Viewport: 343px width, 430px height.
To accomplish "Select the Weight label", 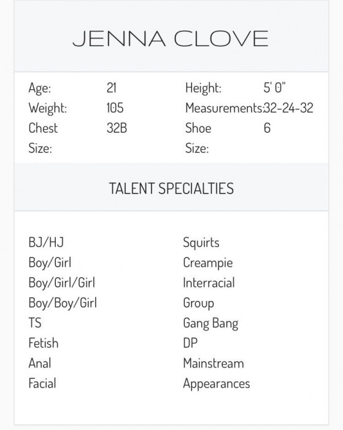I will tap(48, 108).
